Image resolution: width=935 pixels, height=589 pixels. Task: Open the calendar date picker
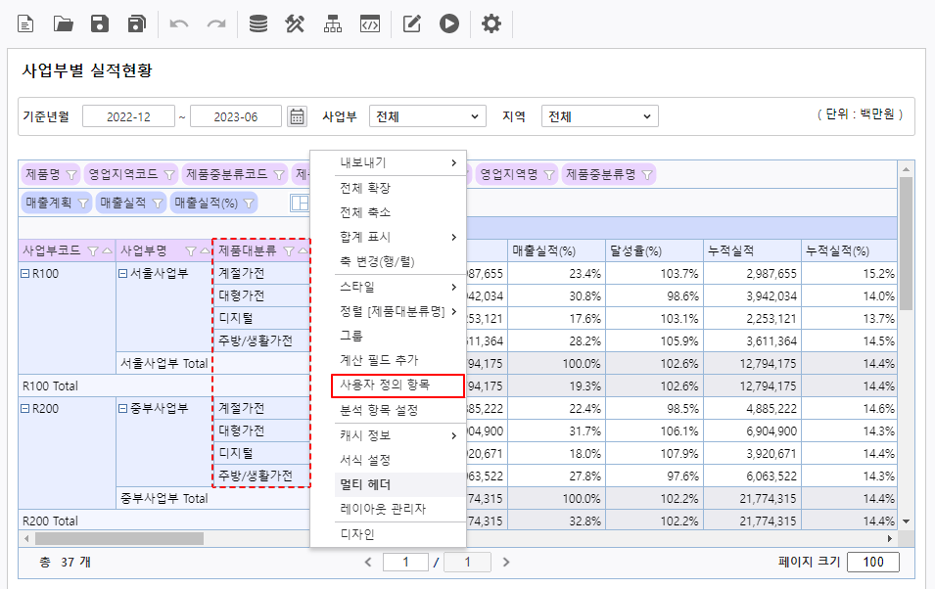(298, 116)
